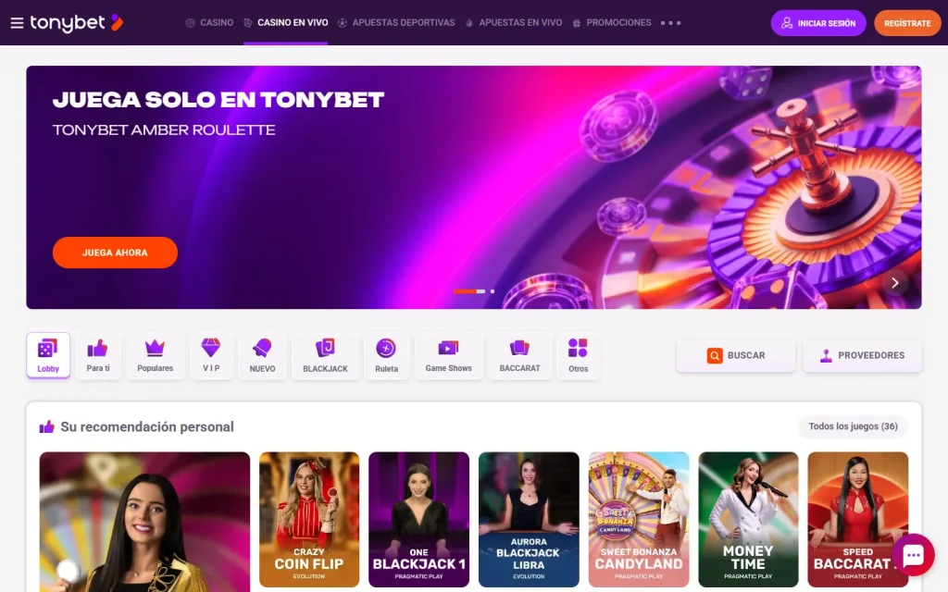
Task: Expand the three-dots more menu
Action: pyautogui.click(x=670, y=23)
